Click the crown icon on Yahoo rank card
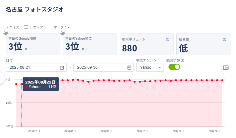 [x=63, y=33]
